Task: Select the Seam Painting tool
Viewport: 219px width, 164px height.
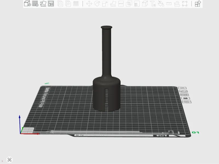Action: coord(145,4)
